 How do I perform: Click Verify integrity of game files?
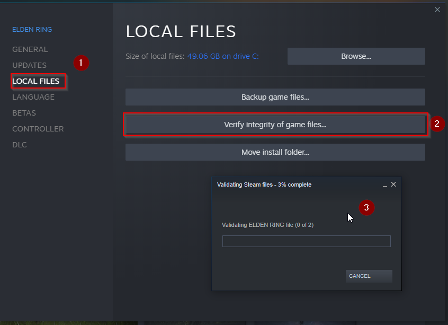click(275, 125)
